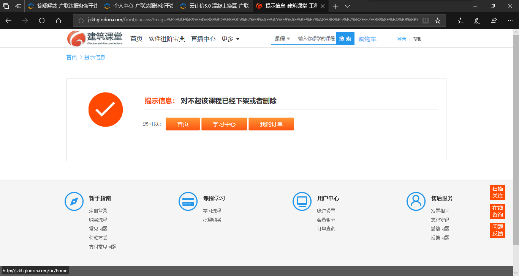
Task: Click the 搜索 button
Action: click(x=345, y=39)
